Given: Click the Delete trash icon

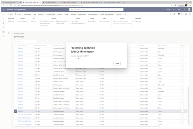Looking at the screenshot, I should click(x=18, y=14).
